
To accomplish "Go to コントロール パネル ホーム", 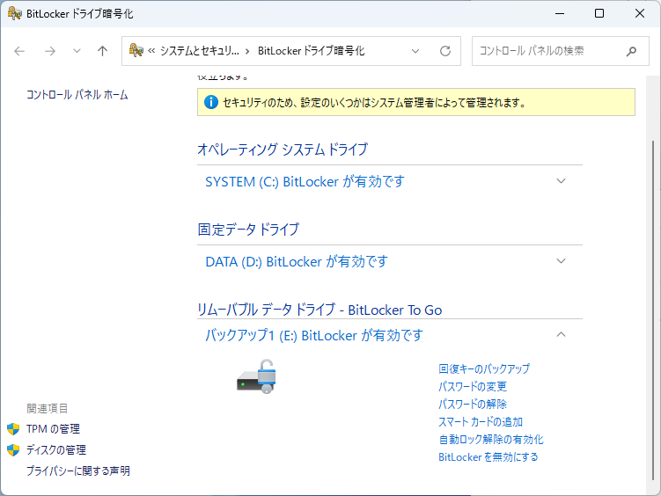I will point(77,94).
